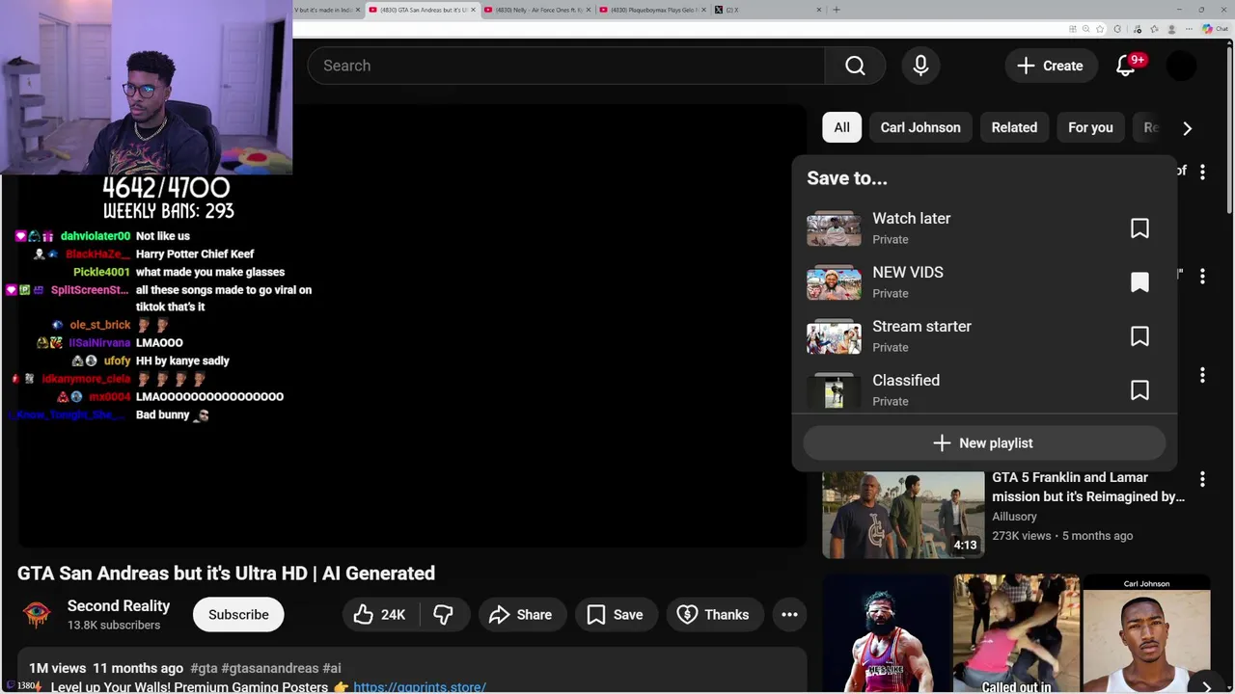This screenshot has height=694, width=1235.
Task: Open browser Chat copilot button
Action: click(1214, 29)
